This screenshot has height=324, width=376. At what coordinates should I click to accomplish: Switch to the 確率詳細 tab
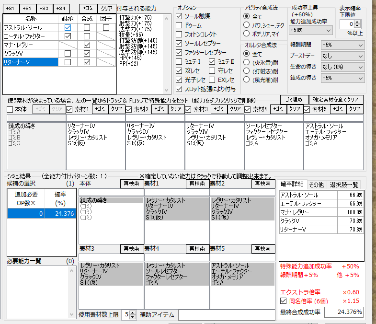click(292, 184)
